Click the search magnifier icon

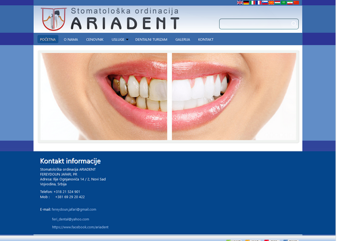294,24
